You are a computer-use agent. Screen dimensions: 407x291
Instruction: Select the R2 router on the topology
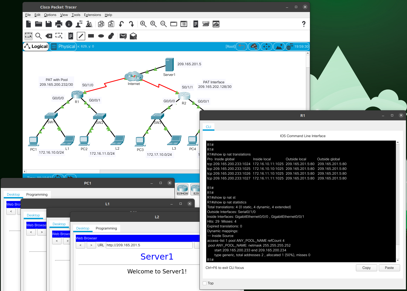184,96
